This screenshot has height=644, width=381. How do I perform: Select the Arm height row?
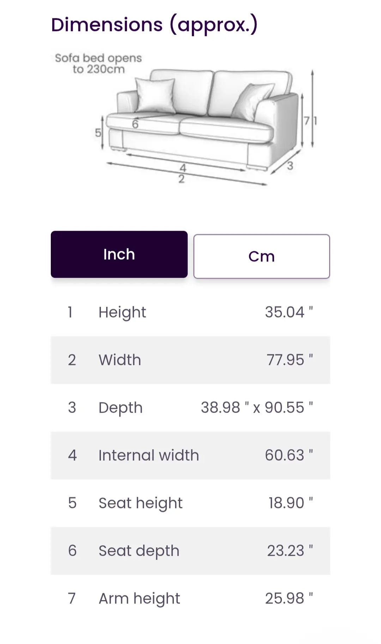(x=190, y=598)
